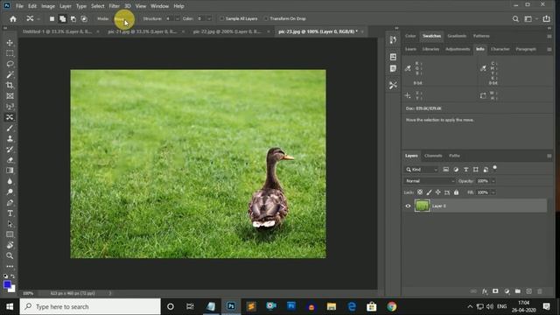Toggle lock transparent pixels
The width and height of the screenshot is (560, 315).
pyautogui.click(x=420, y=192)
